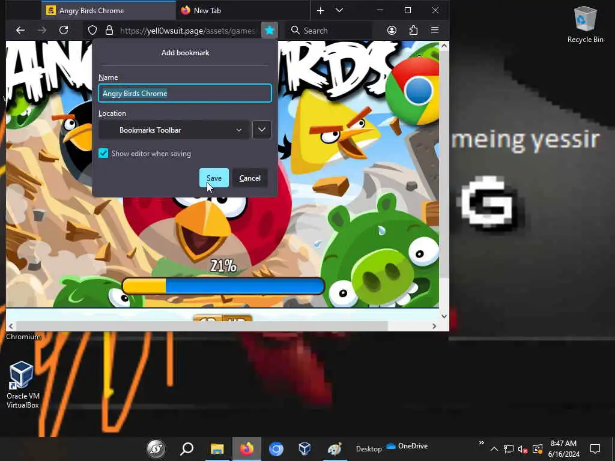
Task: Click the scroll left arrow of page
Action: (11, 326)
